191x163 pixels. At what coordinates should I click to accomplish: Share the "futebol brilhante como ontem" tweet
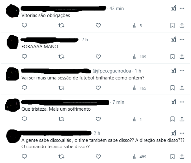[x=182, y=88]
